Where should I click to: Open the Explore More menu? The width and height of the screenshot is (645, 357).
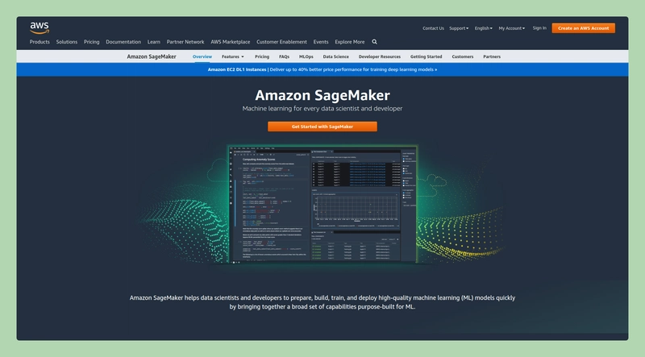(350, 42)
